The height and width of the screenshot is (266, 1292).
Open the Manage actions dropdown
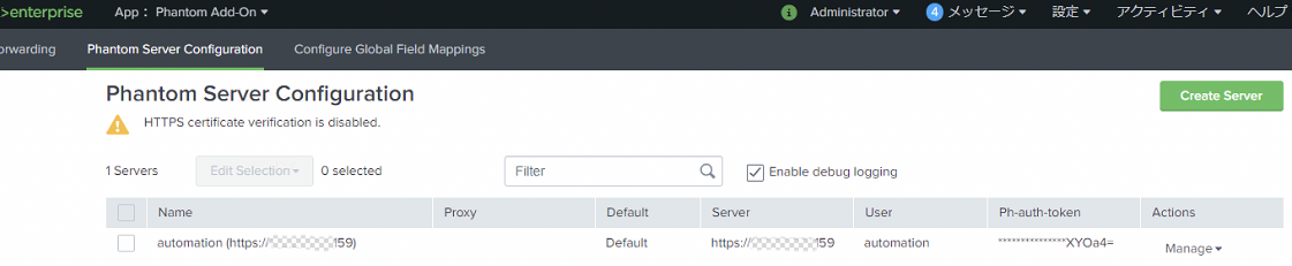coord(1193,249)
